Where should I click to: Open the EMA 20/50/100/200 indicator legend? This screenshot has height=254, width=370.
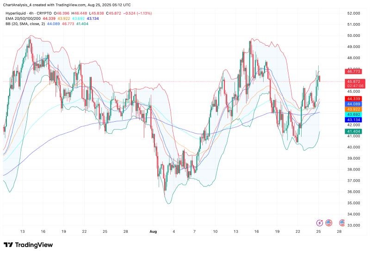23,18
